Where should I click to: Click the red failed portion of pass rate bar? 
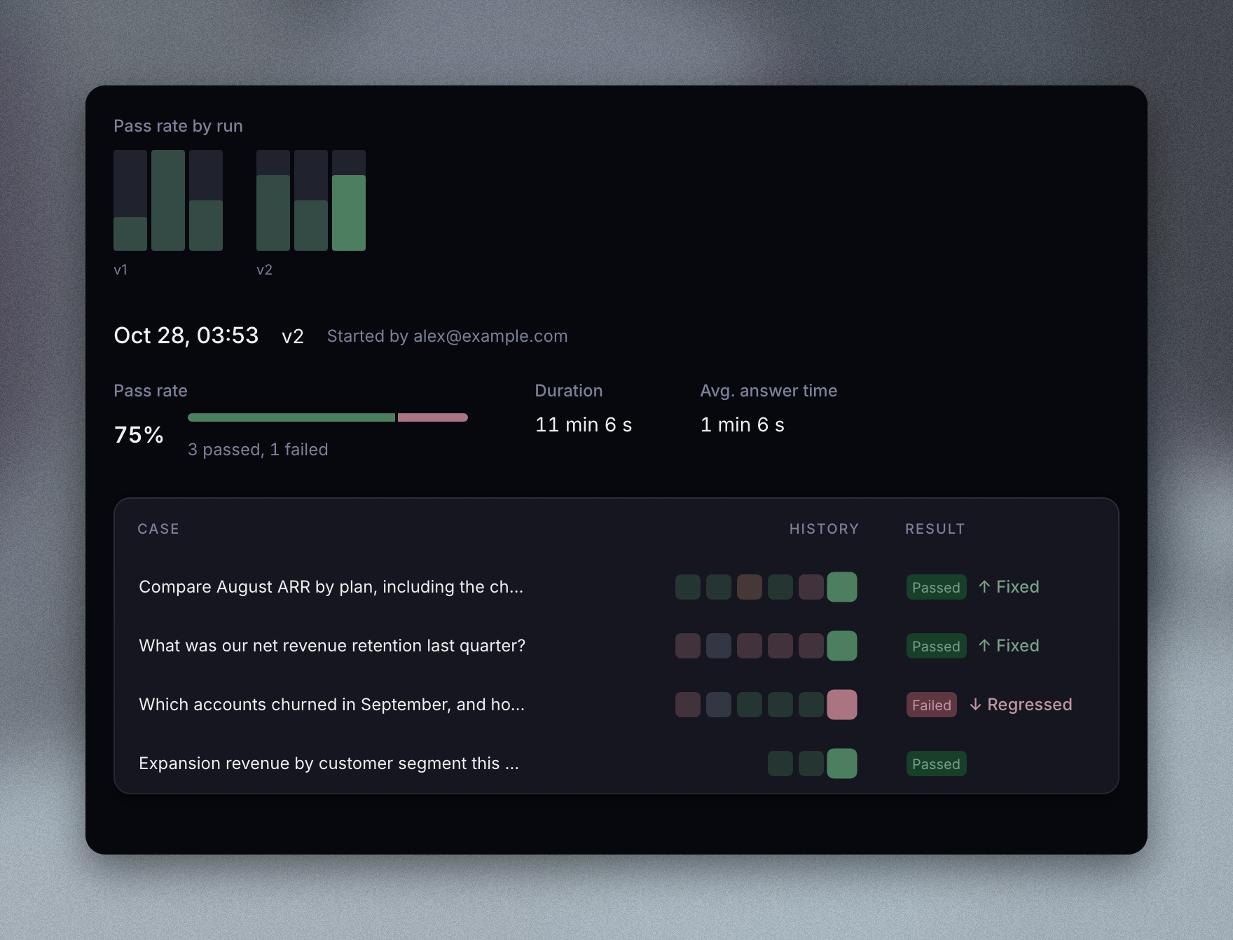pyautogui.click(x=433, y=417)
